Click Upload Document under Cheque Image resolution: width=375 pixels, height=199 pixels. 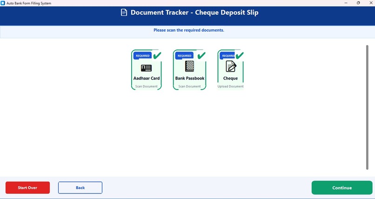(230, 86)
